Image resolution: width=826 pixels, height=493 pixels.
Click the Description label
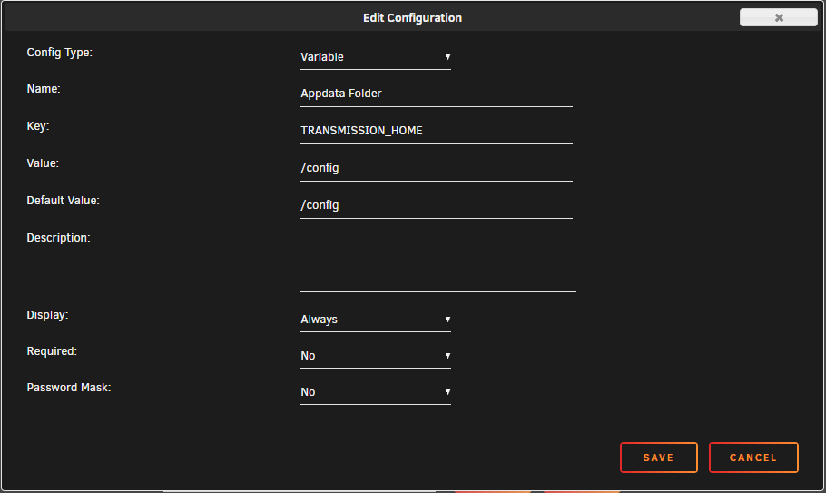click(x=58, y=238)
